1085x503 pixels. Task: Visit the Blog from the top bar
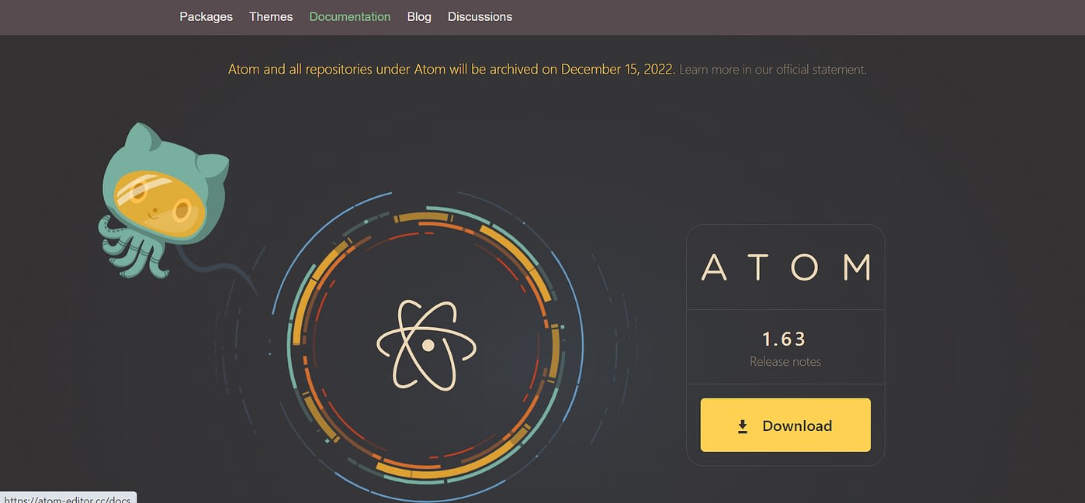click(419, 16)
